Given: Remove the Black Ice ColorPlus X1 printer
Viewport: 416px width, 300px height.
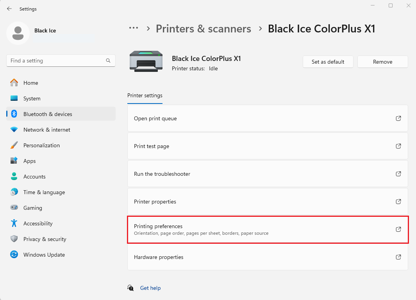Looking at the screenshot, I should point(382,62).
